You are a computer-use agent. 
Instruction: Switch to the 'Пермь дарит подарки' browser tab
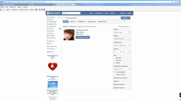coord(24,5)
